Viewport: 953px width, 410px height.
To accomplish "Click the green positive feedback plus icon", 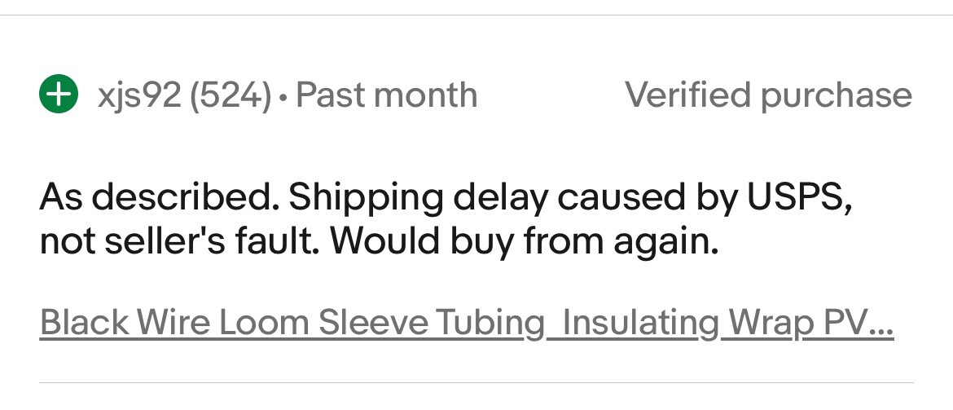I will 58,95.
